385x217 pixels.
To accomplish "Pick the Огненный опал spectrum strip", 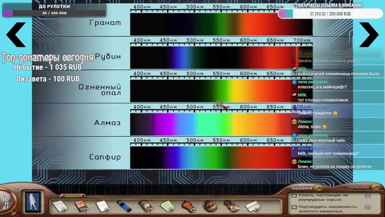I will (221, 91).
